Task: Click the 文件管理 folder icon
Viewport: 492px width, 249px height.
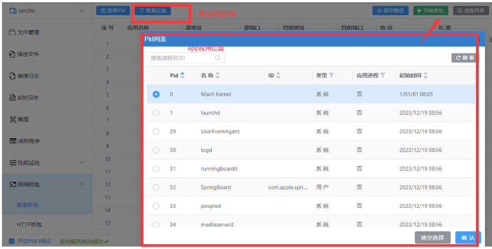Action: click(12, 32)
